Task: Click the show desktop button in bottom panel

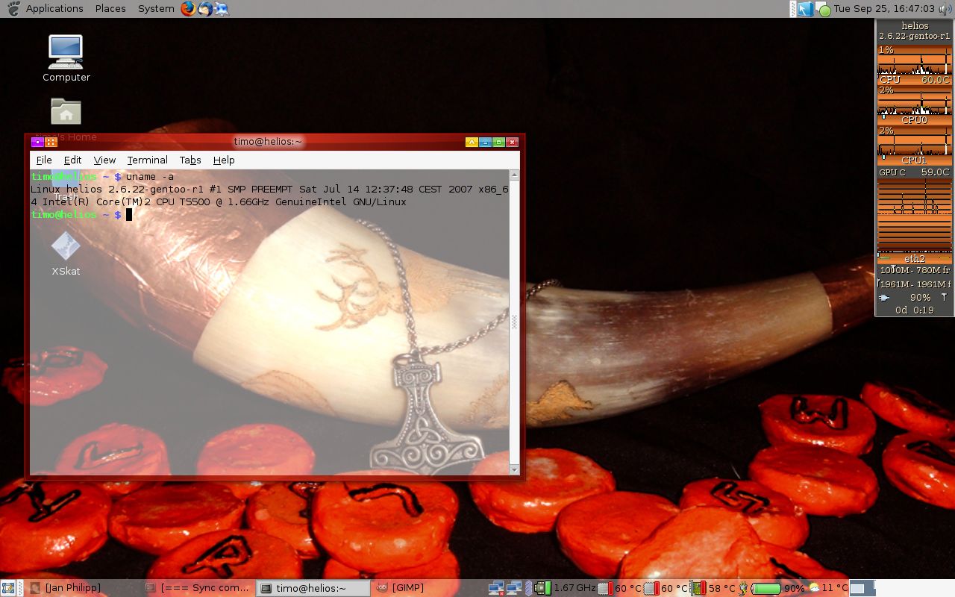Action: (x=7, y=588)
